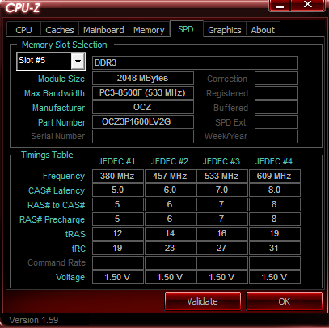Viewport: 329px width, 328px height.
Task: Select the 8.0 CAS# Latency value
Action: click(x=275, y=190)
